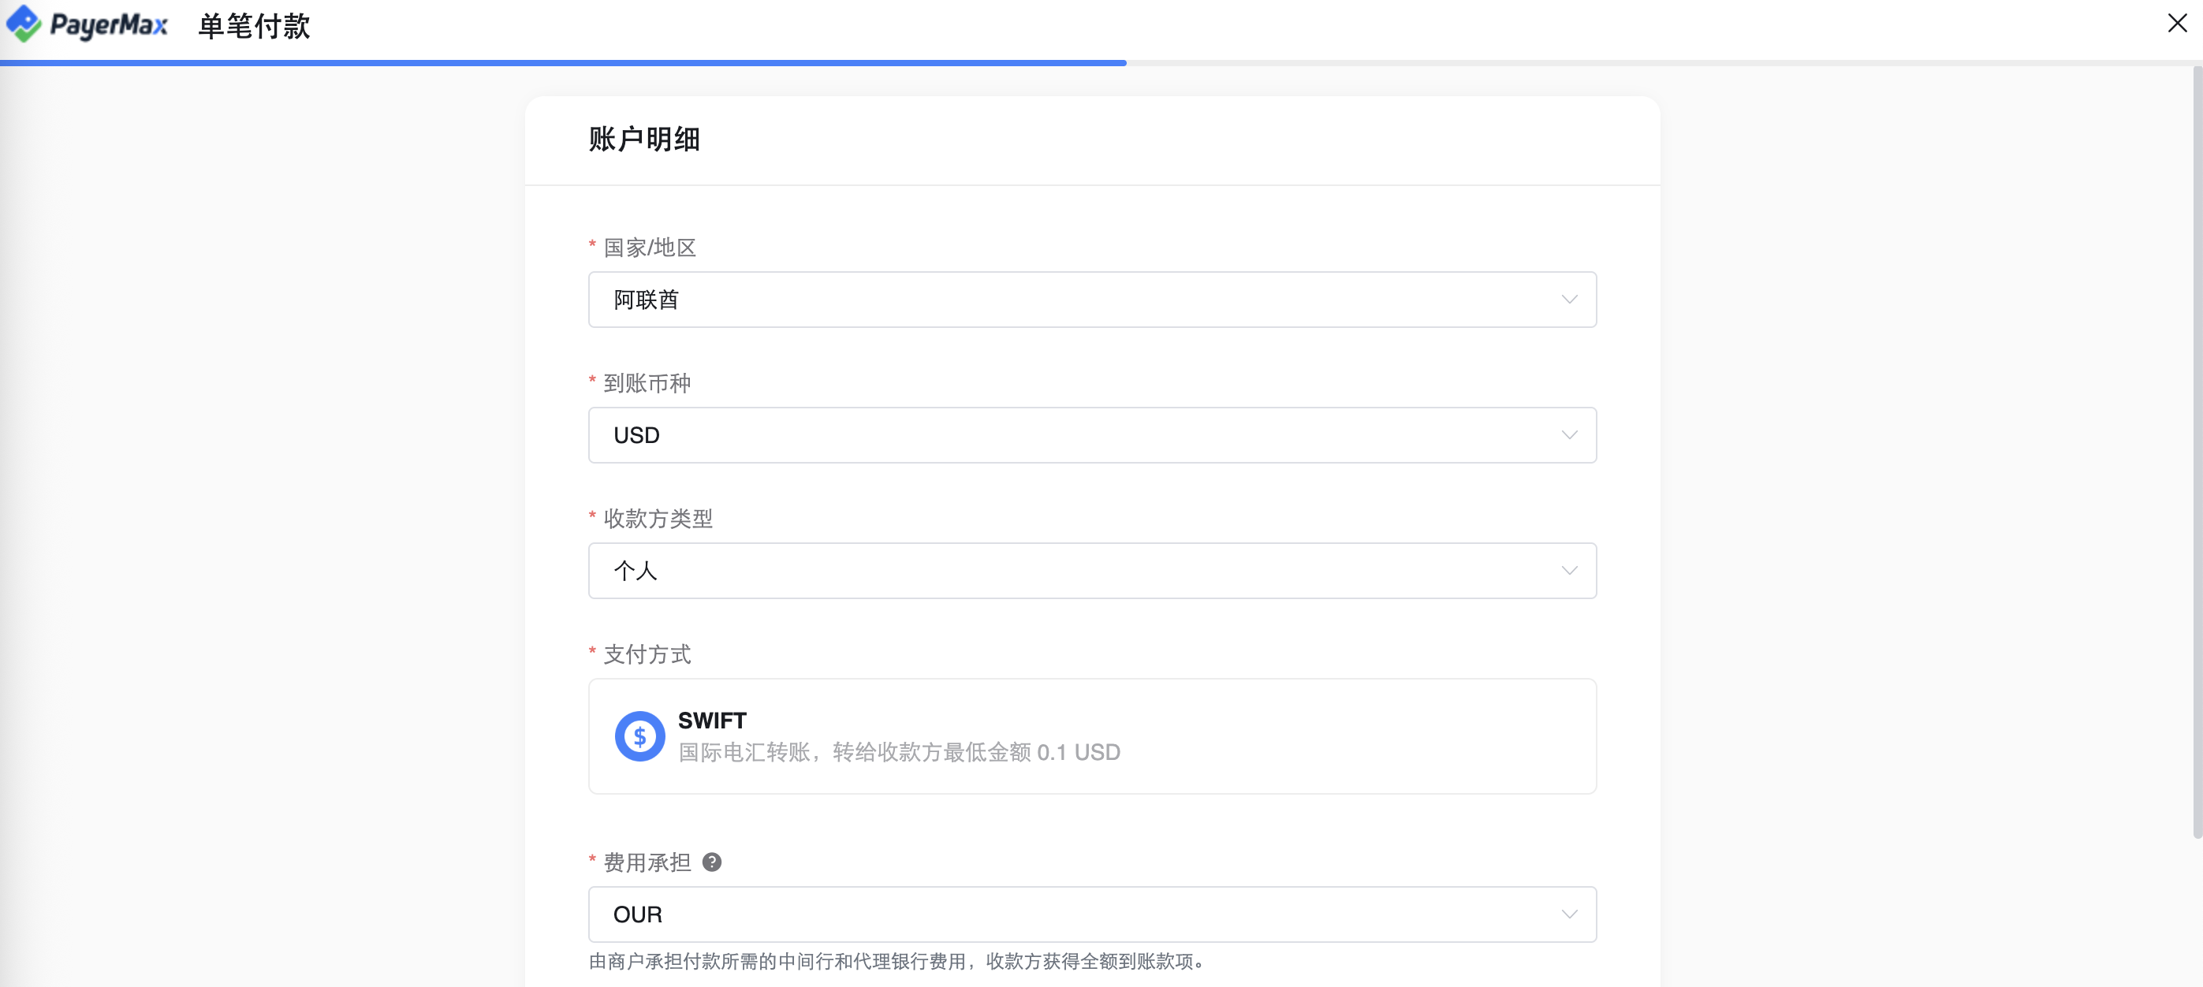
Task: Click the vertical scrollbar on right
Action: pyautogui.click(x=2197, y=453)
